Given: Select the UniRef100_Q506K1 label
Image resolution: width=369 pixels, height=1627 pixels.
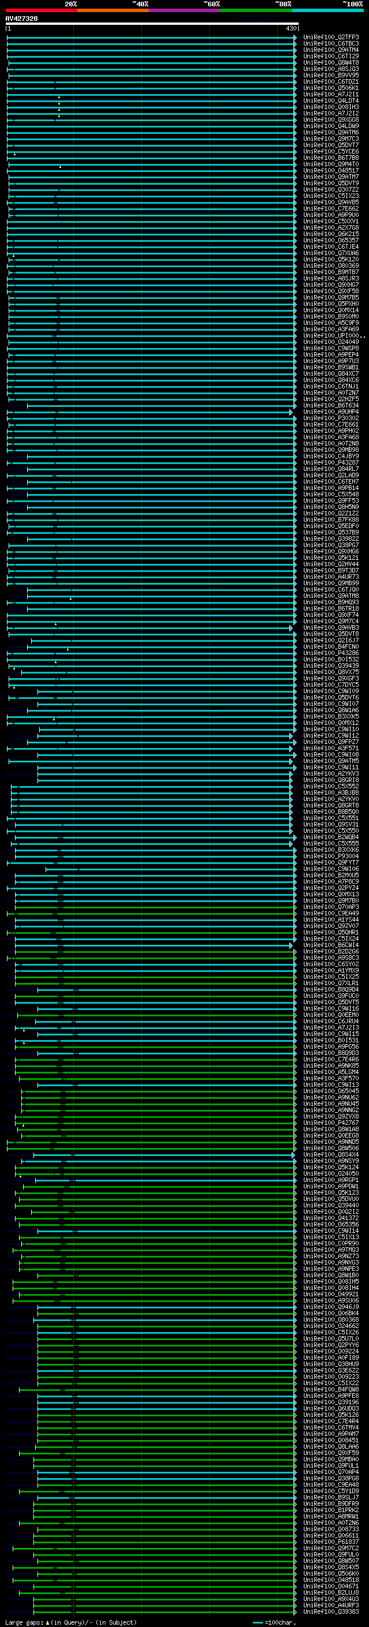Looking at the screenshot, I should pyautogui.click(x=331, y=88).
